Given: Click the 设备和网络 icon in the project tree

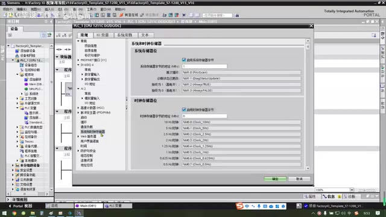Looking at the screenshot, I should pos(17,55).
